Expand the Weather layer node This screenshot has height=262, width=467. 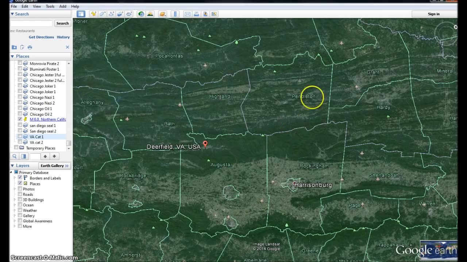[x=15, y=210]
